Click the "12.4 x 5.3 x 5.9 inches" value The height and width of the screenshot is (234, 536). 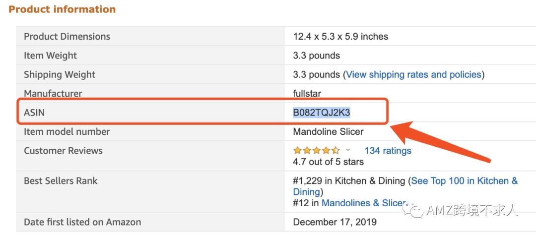340,37
